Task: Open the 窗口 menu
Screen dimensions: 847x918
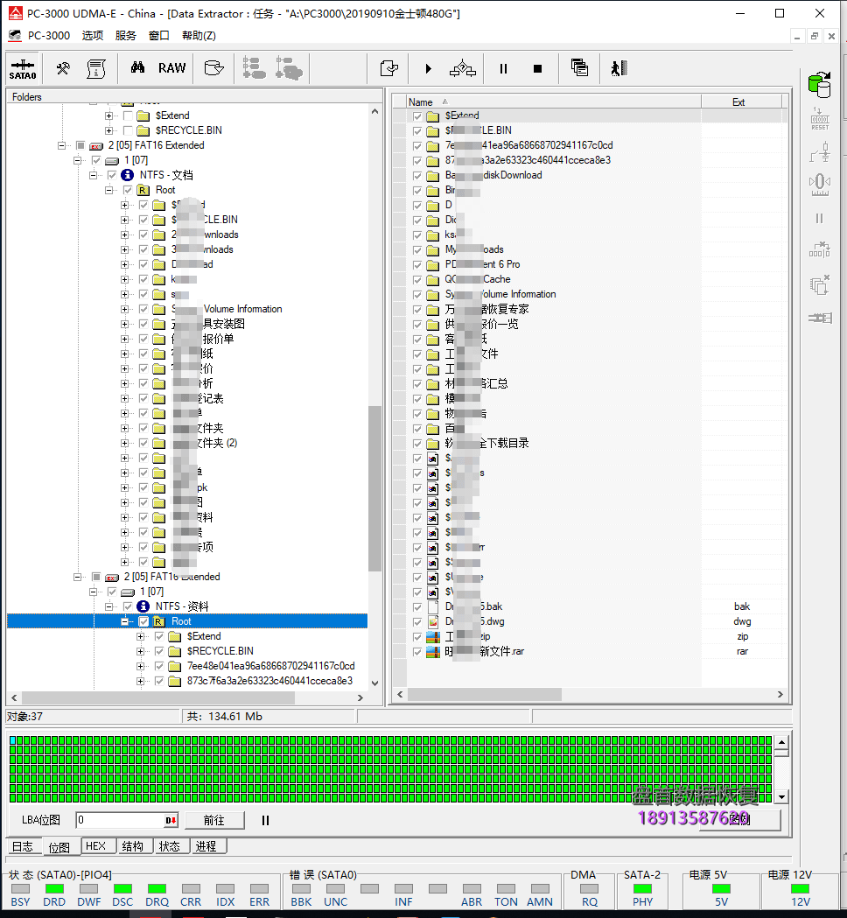Action: pyautogui.click(x=159, y=35)
